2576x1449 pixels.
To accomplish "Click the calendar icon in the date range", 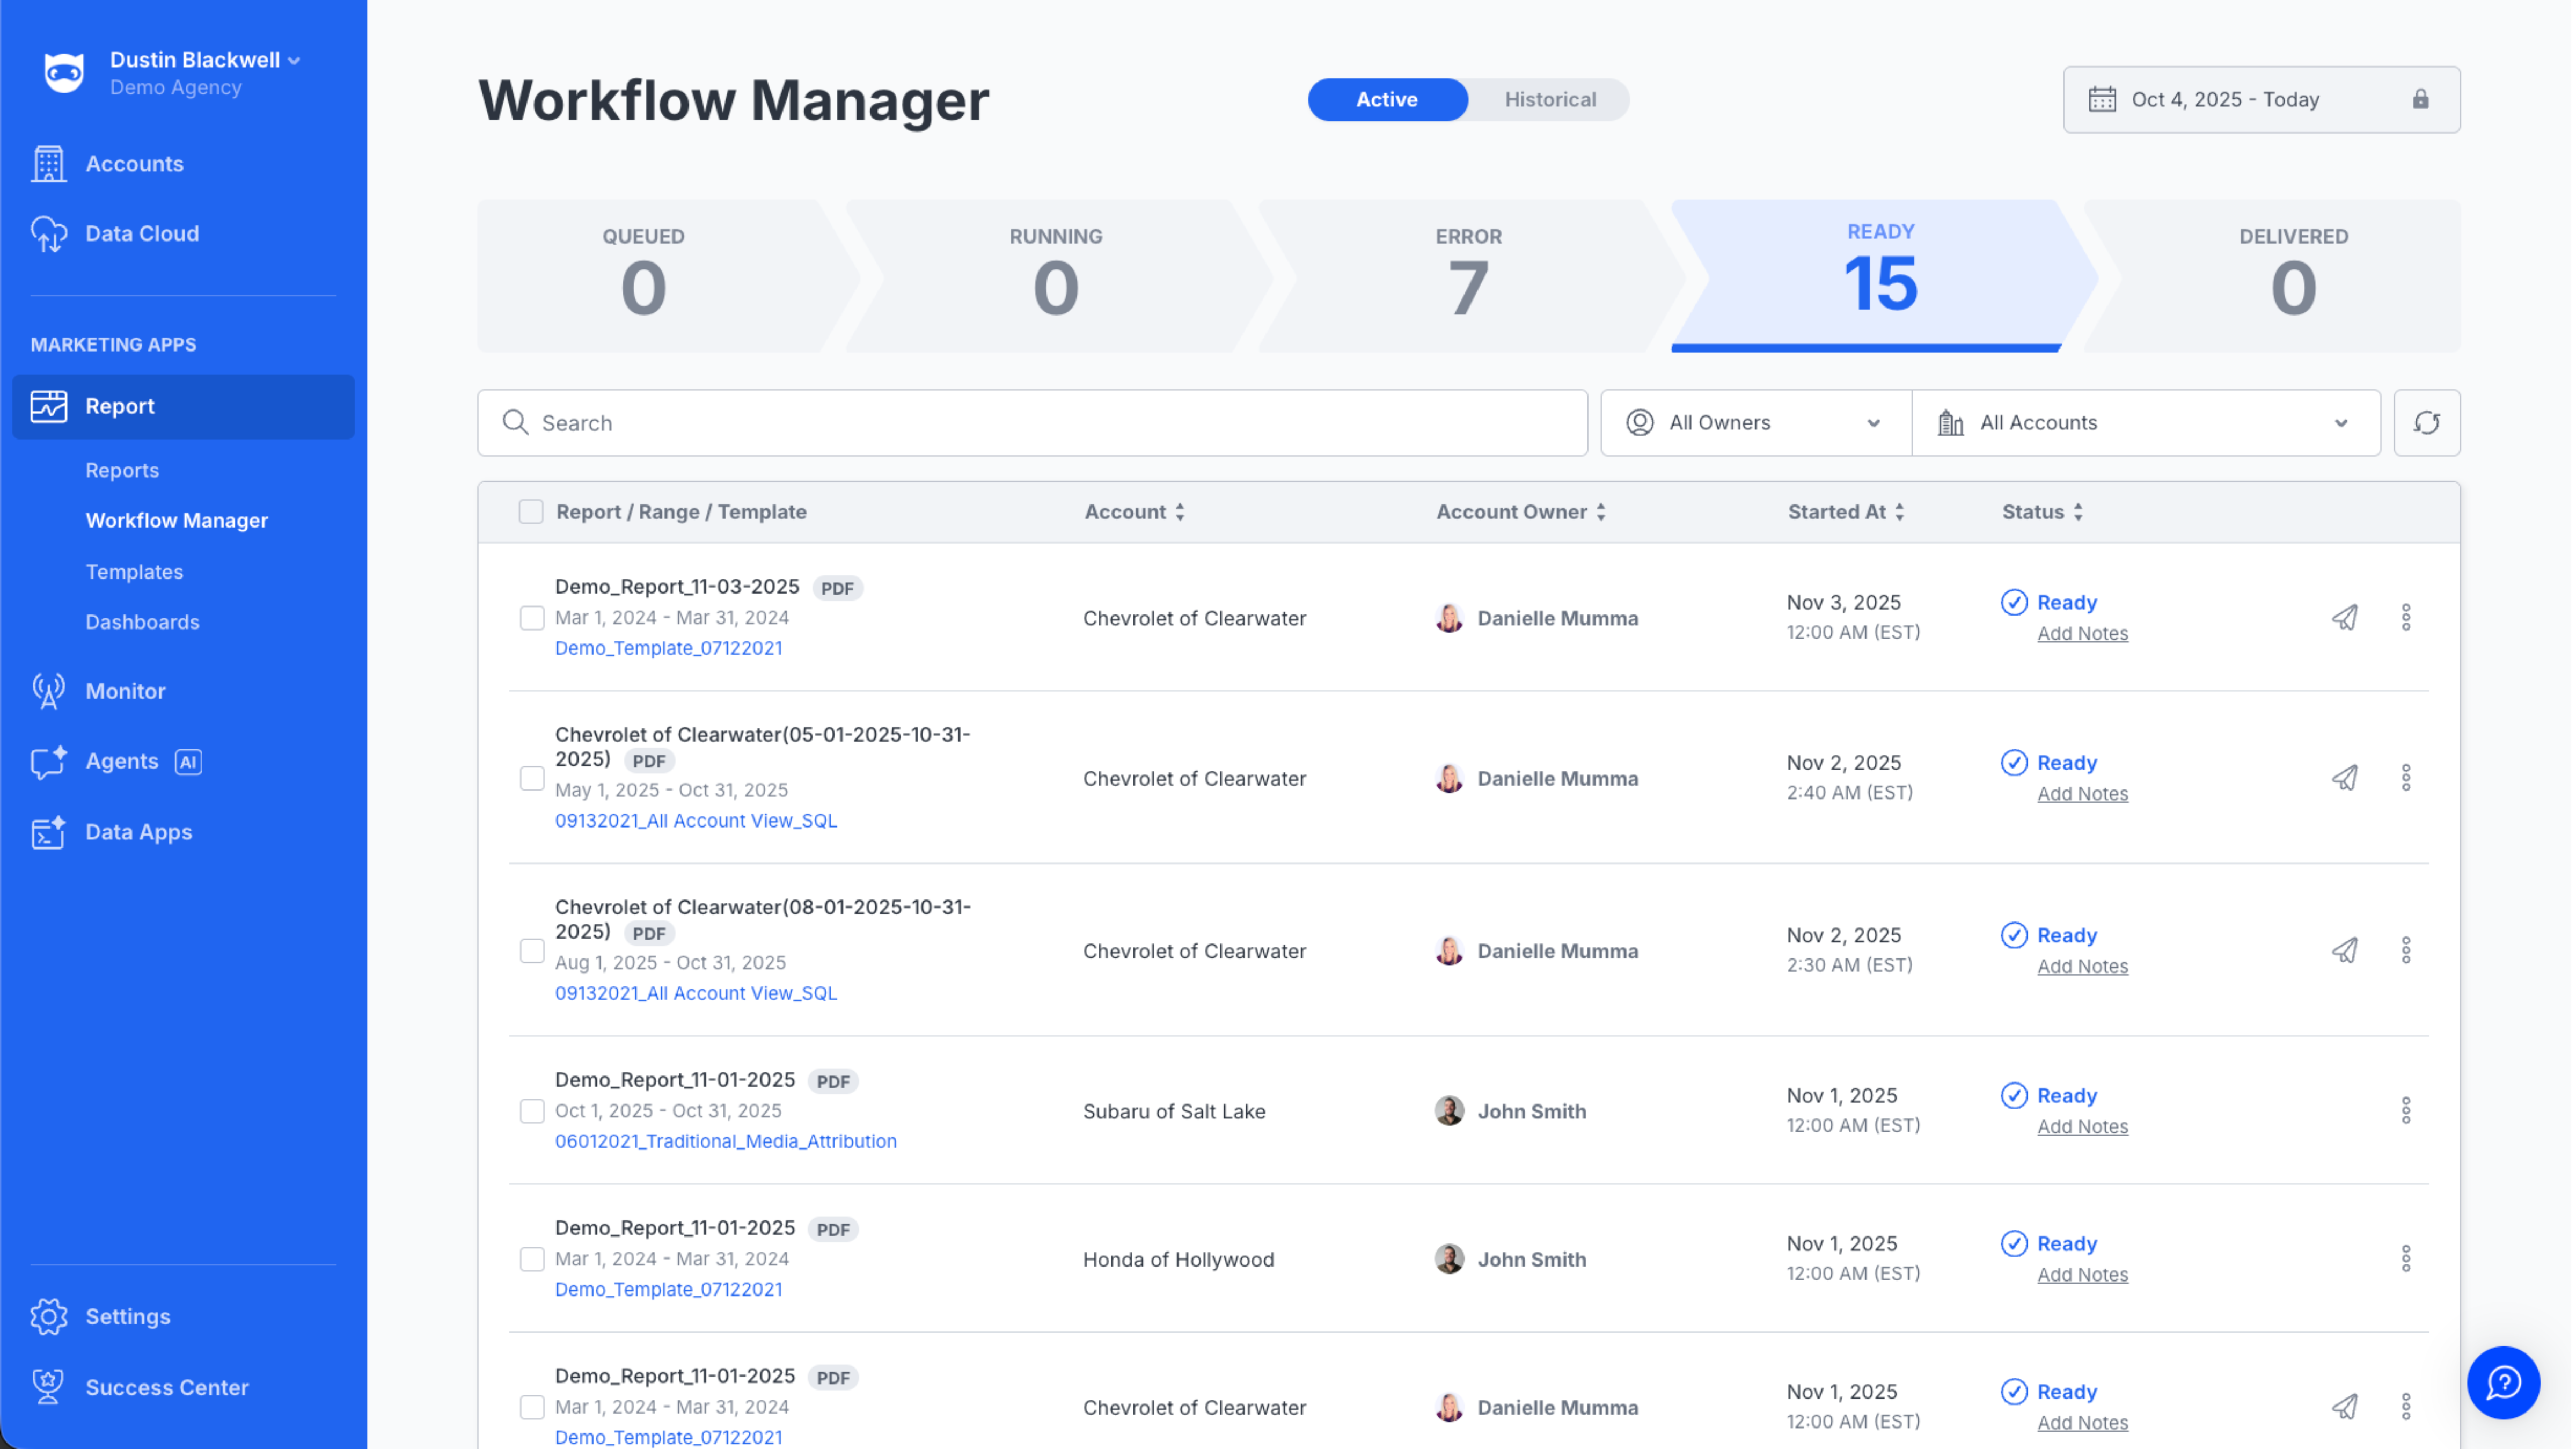I will click(2101, 100).
